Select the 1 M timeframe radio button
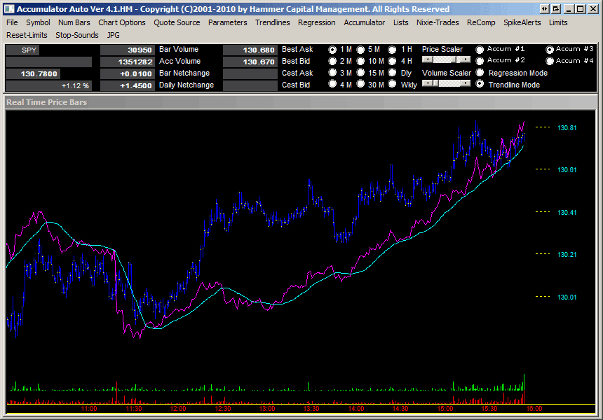 pos(332,50)
